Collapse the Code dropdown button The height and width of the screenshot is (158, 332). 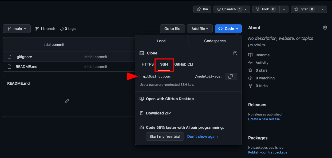point(228,29)
